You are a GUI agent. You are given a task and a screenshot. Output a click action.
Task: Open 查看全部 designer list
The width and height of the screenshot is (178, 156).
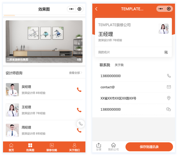76,73
